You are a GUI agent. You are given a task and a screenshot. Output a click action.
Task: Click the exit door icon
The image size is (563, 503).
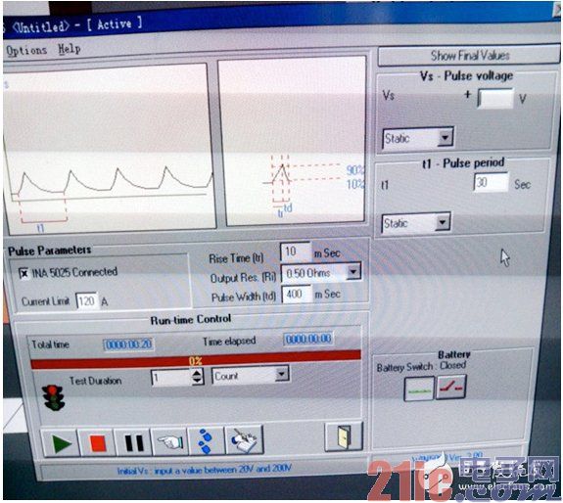(x=344, y=436)
